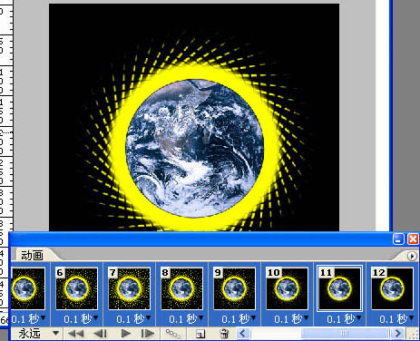The image size is (420, 341).
Task: Play the animation
Action: click(126, 334)
